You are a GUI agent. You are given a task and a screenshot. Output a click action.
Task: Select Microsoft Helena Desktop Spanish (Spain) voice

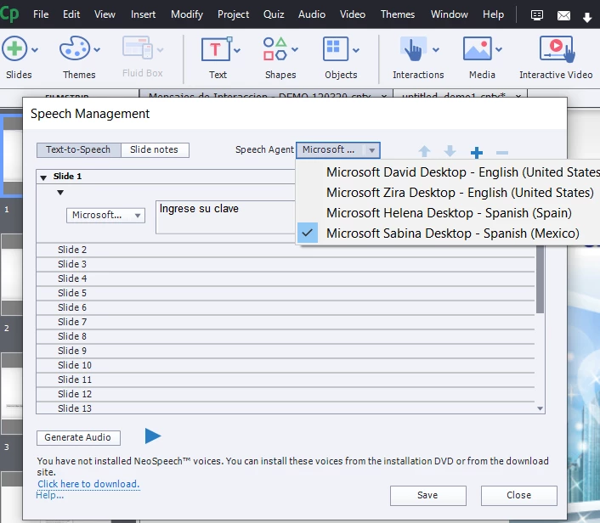[x=449, y=213]
